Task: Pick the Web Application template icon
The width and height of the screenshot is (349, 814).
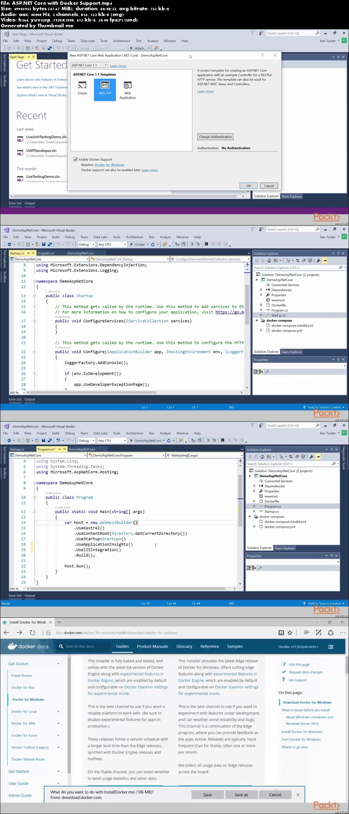Action: (127, 85)
